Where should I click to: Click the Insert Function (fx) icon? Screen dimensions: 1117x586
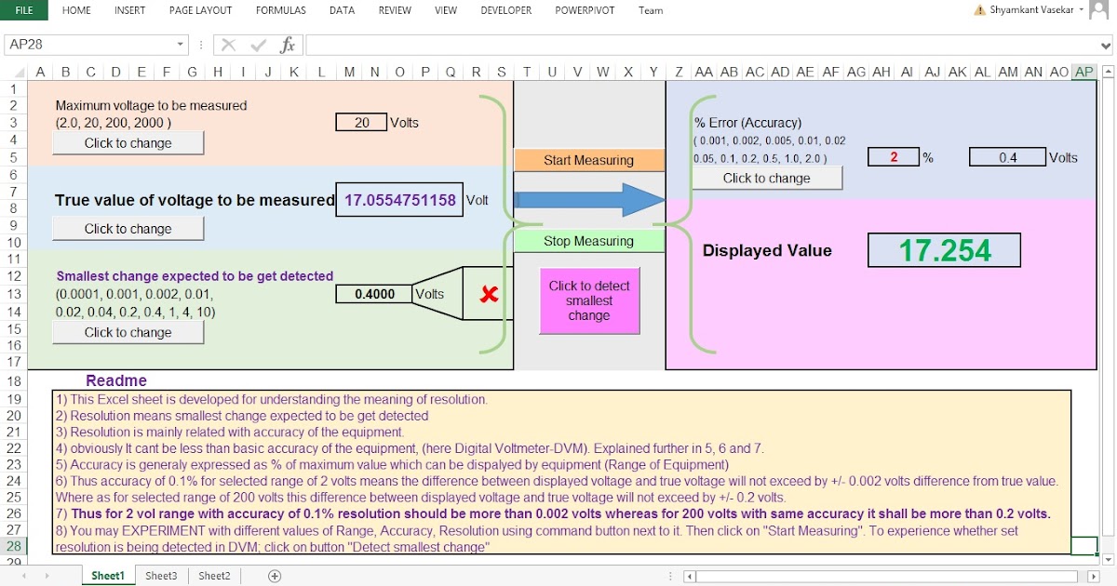click(x=287, y=44)
